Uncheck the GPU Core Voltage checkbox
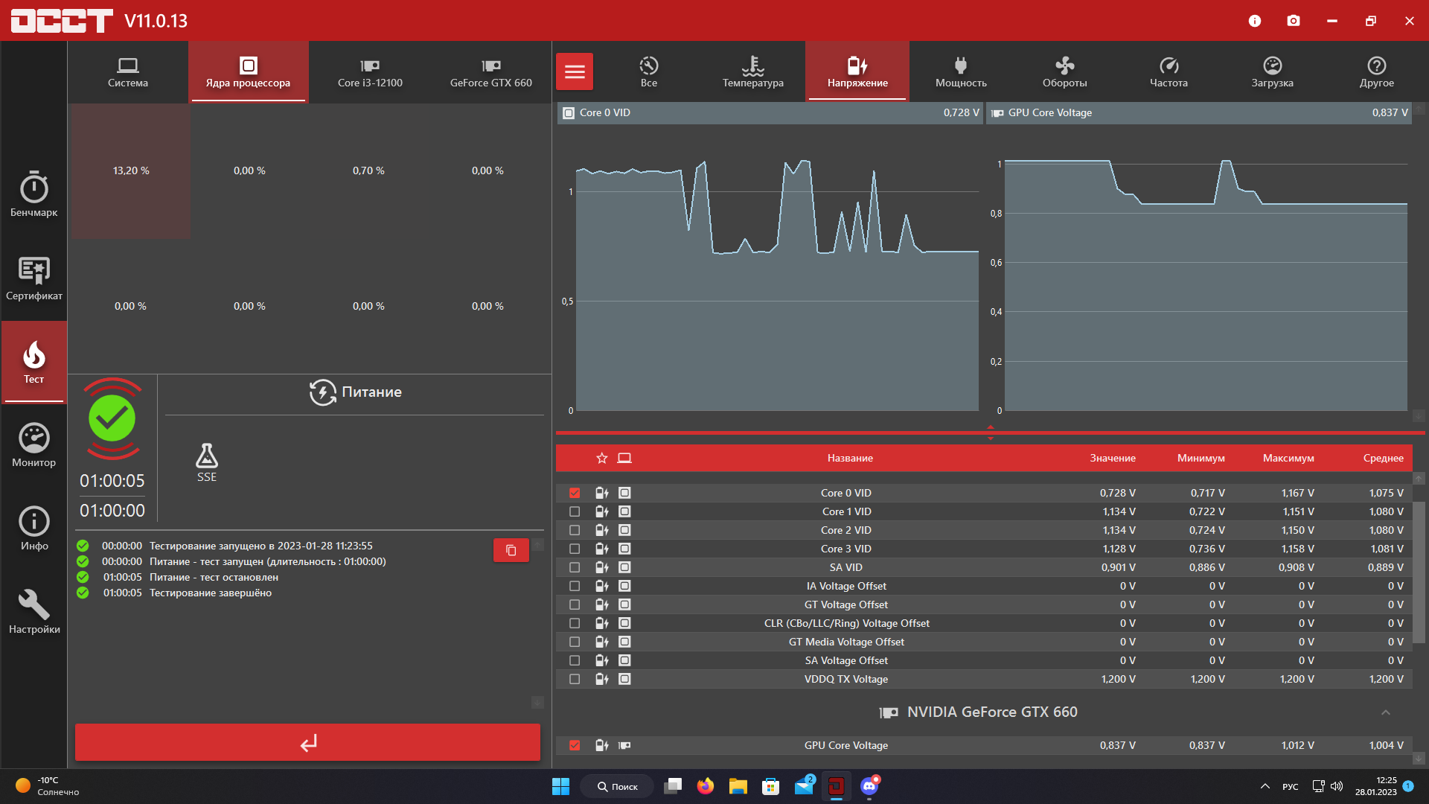Viewport: 1429px width, 804px height. tap(575, 745)
